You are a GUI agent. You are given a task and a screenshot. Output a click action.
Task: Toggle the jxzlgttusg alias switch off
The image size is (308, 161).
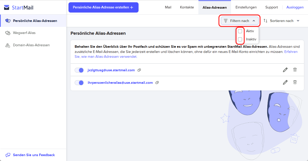79,70
